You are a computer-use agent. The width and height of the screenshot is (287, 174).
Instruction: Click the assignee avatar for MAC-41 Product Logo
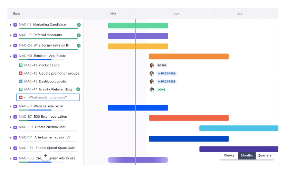tap(152, 65)
